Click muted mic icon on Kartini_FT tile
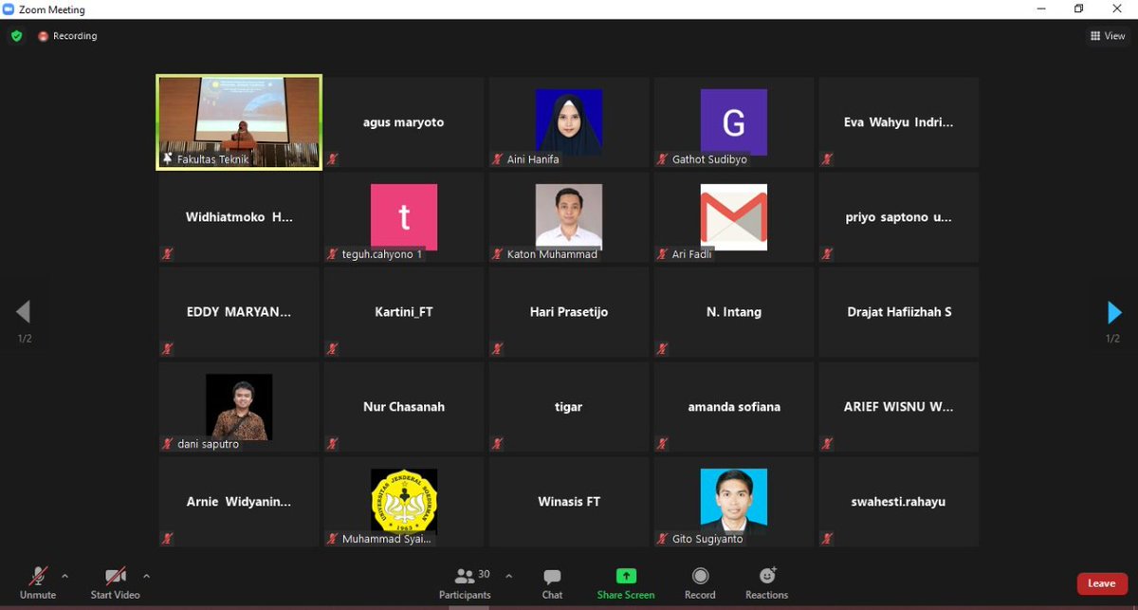 pos(333,349)
